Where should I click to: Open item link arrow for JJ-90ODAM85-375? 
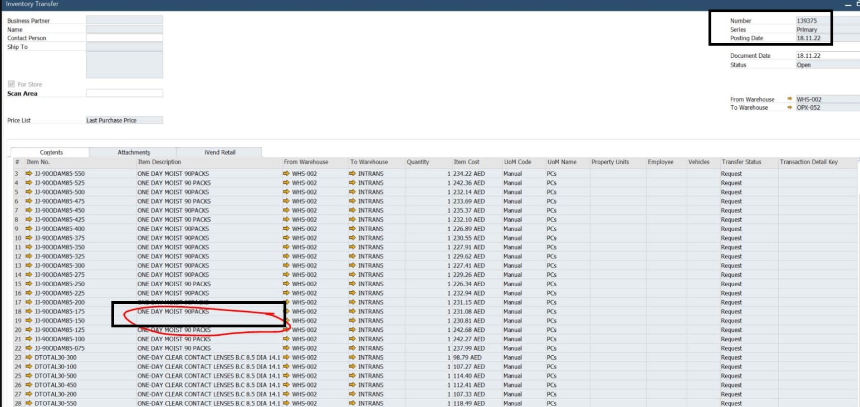(29, 238)
